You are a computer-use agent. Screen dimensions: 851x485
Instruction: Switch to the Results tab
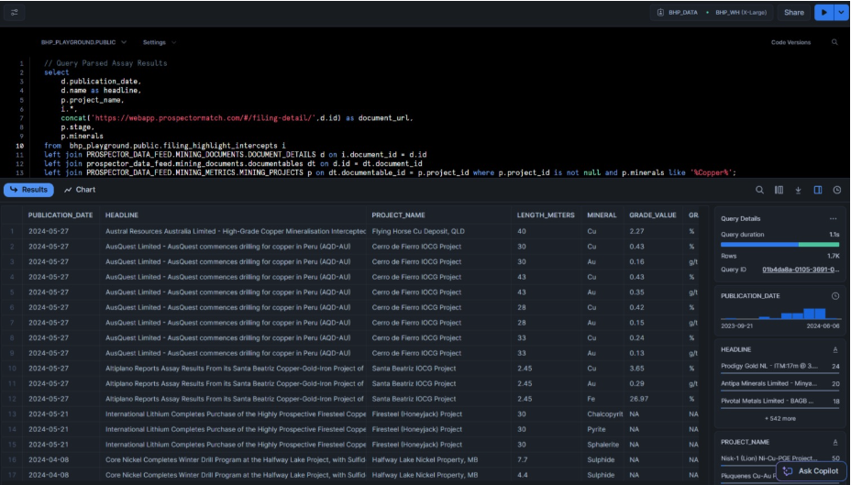pos(28,190)
